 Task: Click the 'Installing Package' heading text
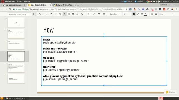(55, 49)
